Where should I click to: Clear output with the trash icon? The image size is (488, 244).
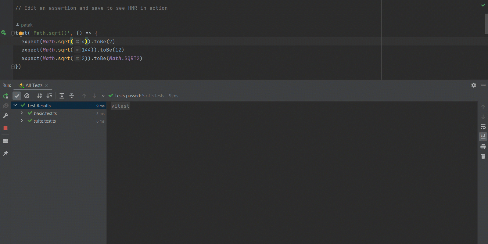[483, 156]
